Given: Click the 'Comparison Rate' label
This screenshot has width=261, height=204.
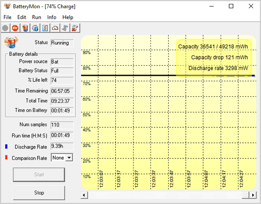Looking at the screenshot, I should [29, 158].
